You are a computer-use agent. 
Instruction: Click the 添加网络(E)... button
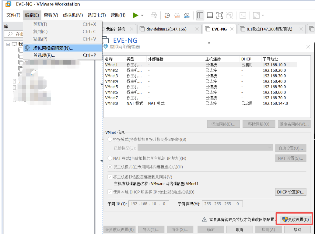[223, 124]
